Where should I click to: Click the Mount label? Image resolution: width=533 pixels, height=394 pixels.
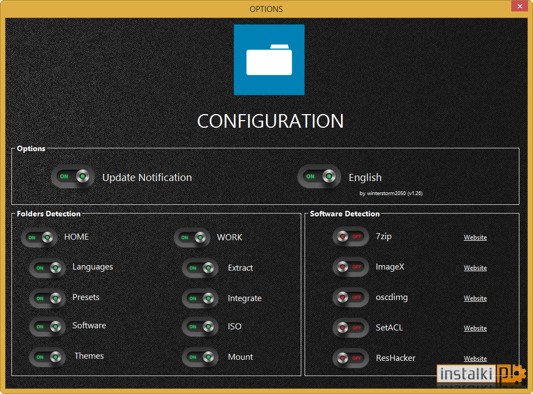[240, 357]
